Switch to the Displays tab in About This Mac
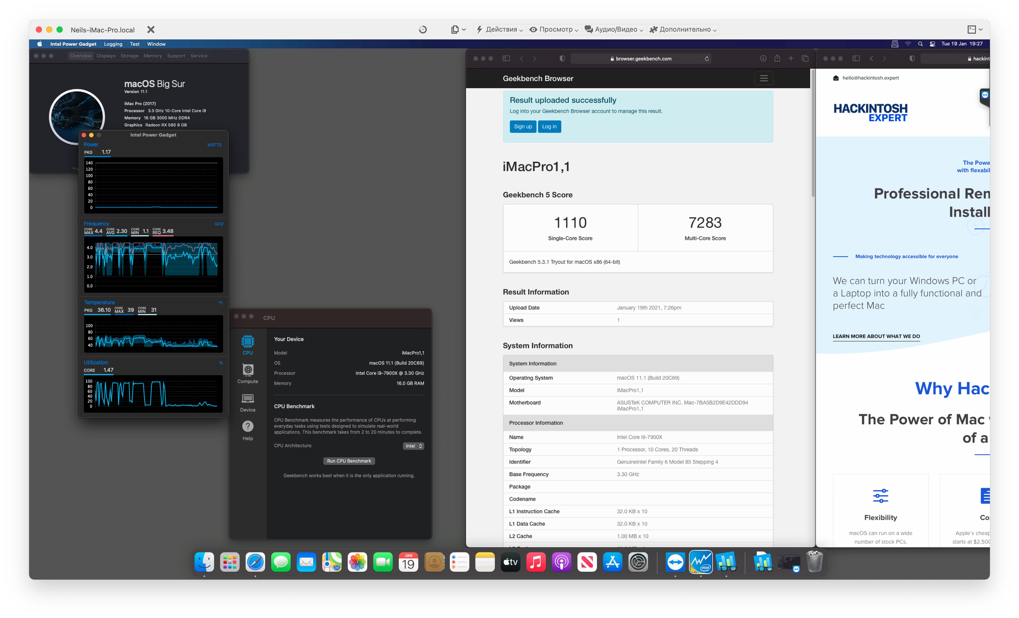This screenshot has height=618, width=1019. point(106,56)
